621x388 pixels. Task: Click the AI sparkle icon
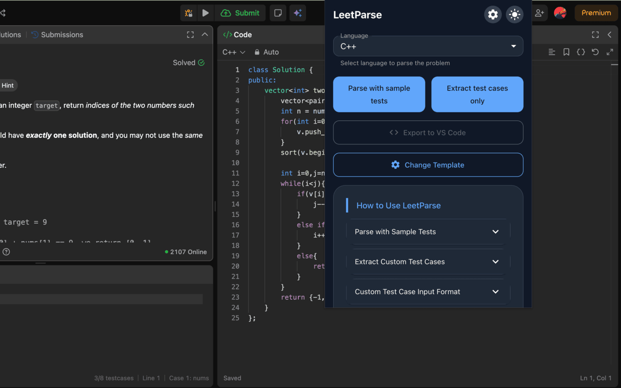click(298, 13)
